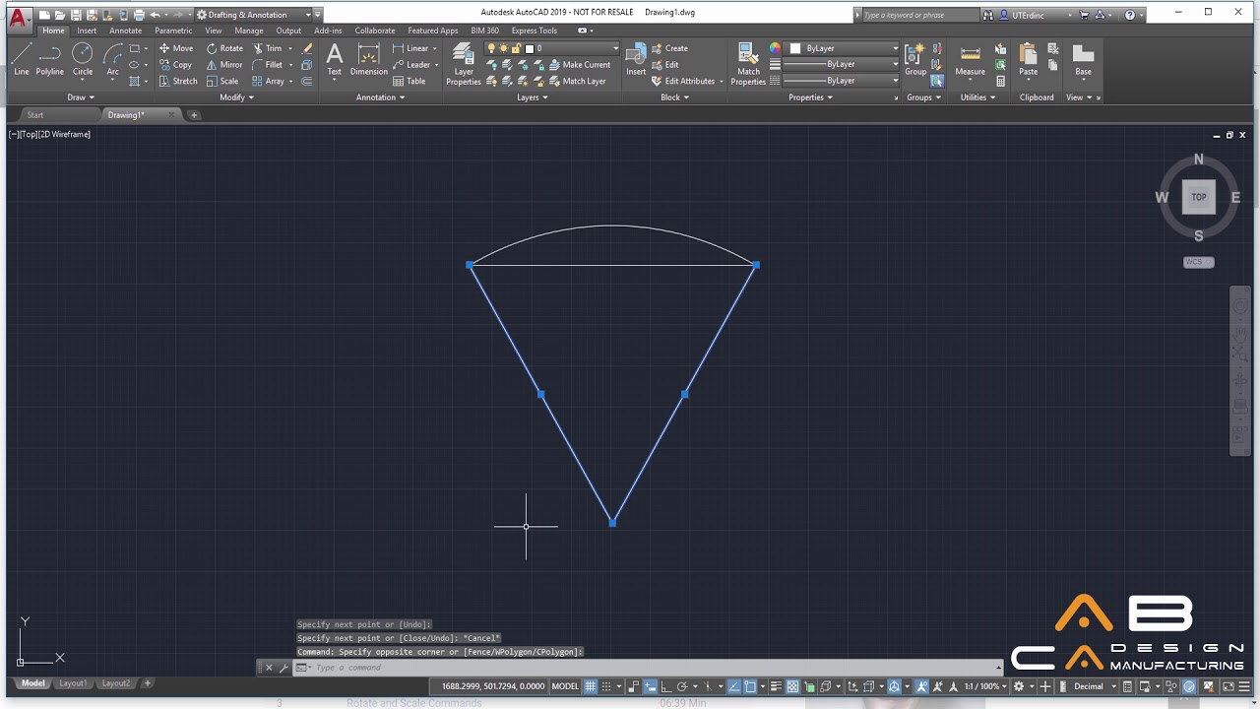Viewport: 1260px width, 709px height.
Task: Open the Array tool
Action: (267, 81)
